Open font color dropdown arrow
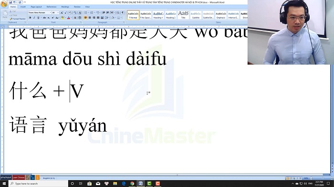 [x=71, y=18]
